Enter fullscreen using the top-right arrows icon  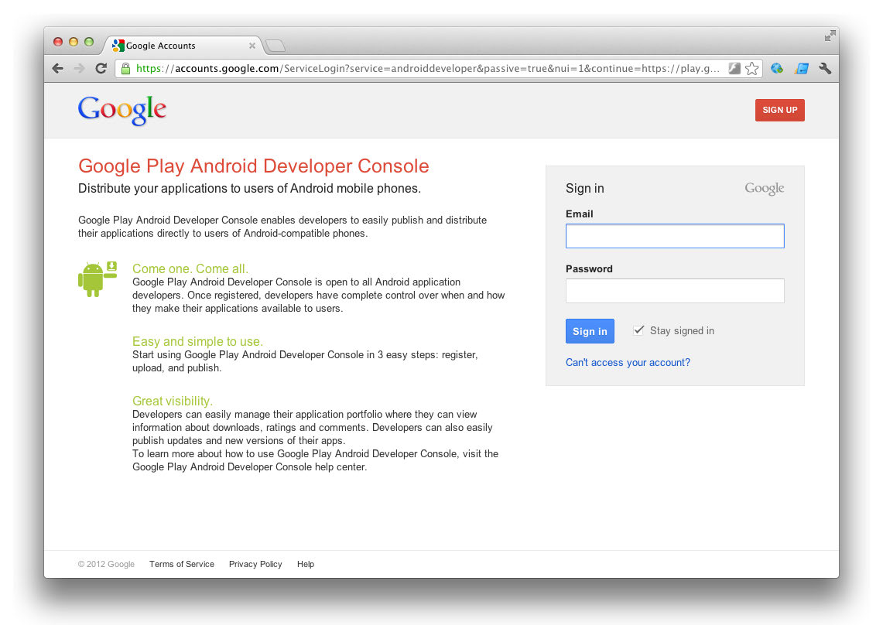pyautogui.click(x=830, y=36)
